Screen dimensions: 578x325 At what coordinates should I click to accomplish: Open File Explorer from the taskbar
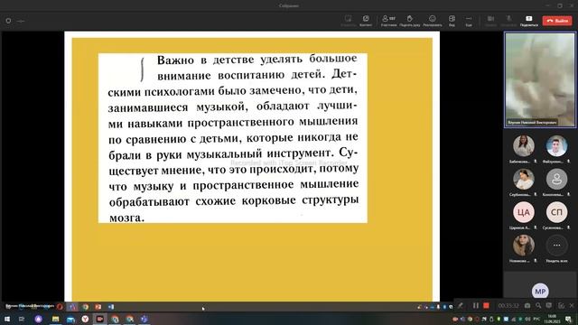55,319
